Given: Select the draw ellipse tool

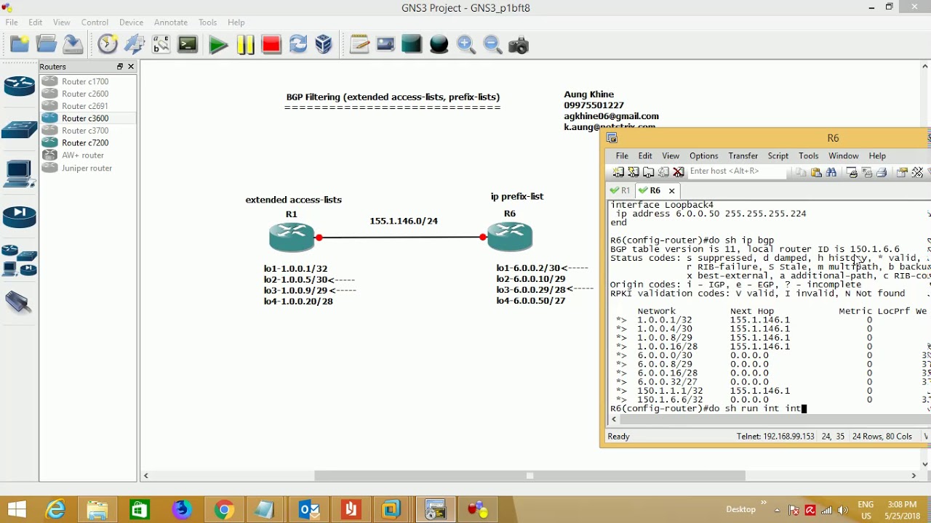Looking at the screenshot, I should coord(439,45).
